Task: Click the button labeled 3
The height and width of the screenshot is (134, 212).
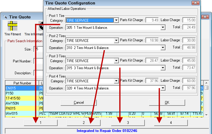Action: point(128,123)
